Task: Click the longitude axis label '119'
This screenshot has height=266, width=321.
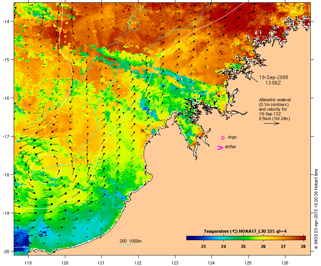Action: click(x=28, y=263)
